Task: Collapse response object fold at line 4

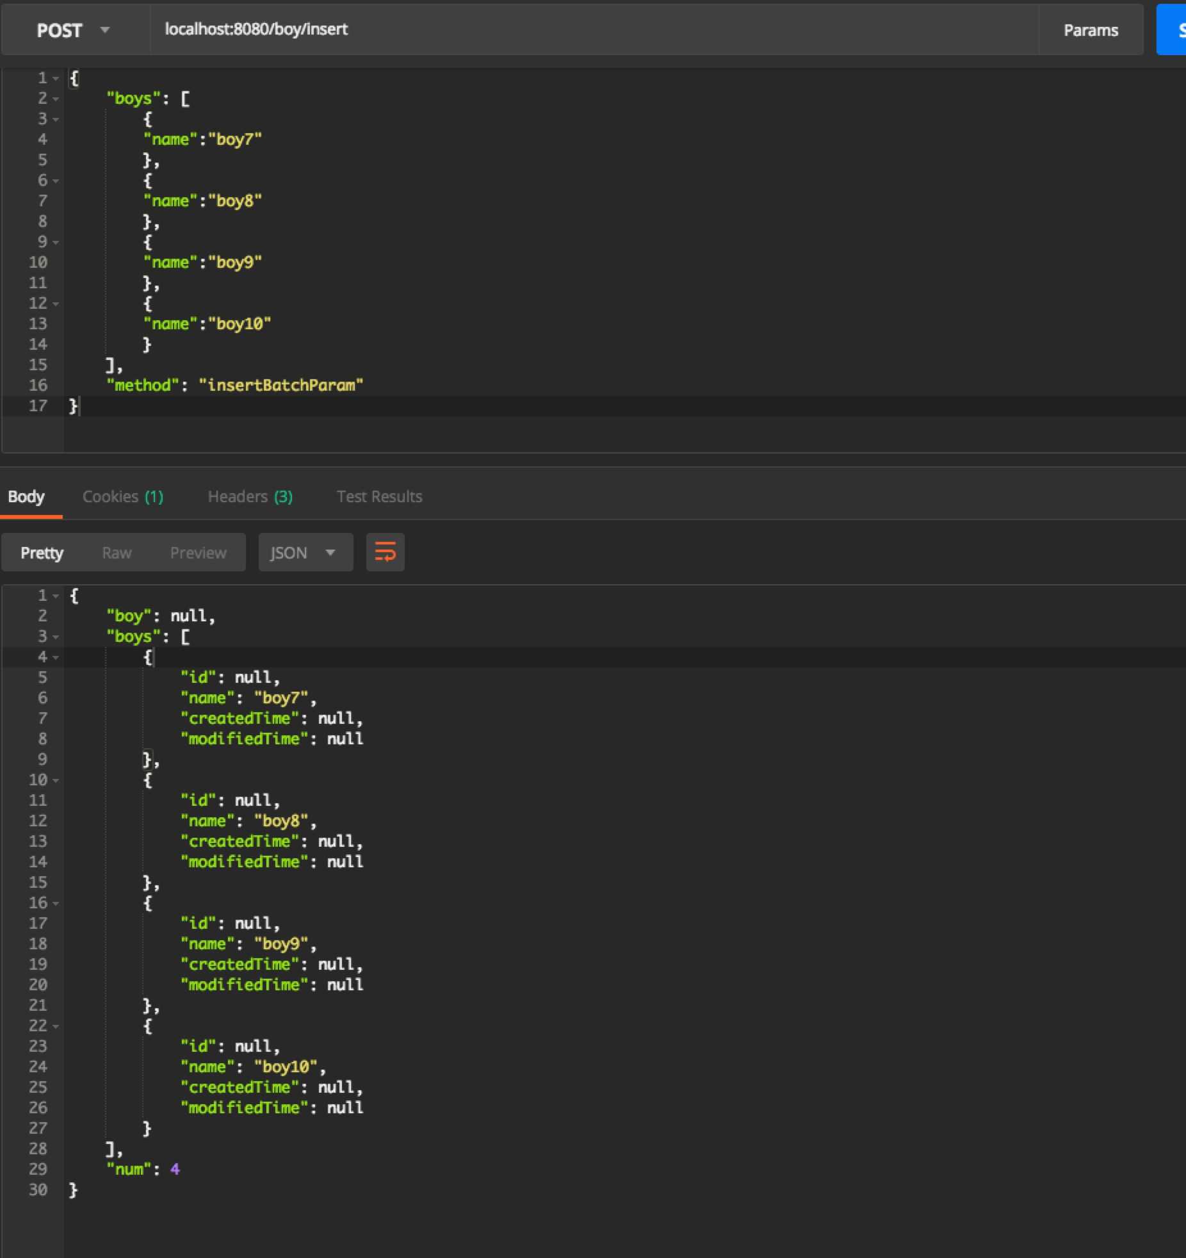Action: pyautogui.click(x=56, y=658)
